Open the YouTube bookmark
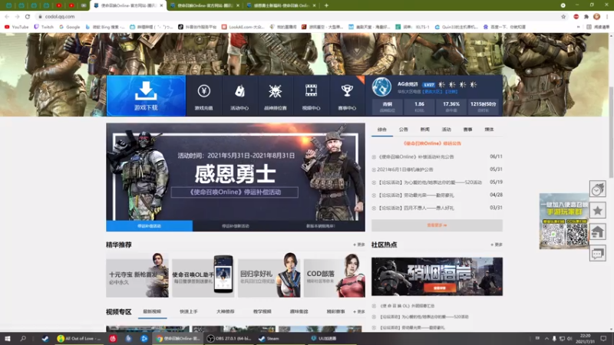Screen dimensions: 614x345 click(x=16, y=27)
